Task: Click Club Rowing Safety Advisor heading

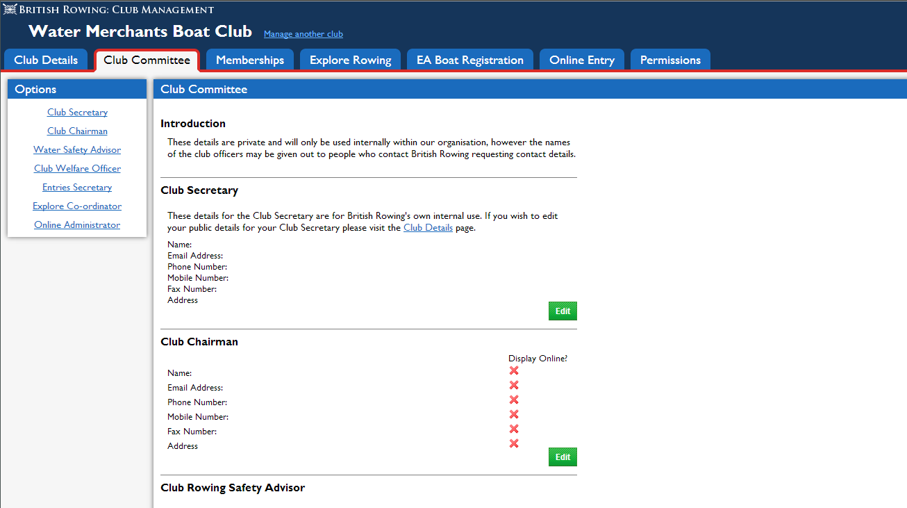Action: pos(233,488)
